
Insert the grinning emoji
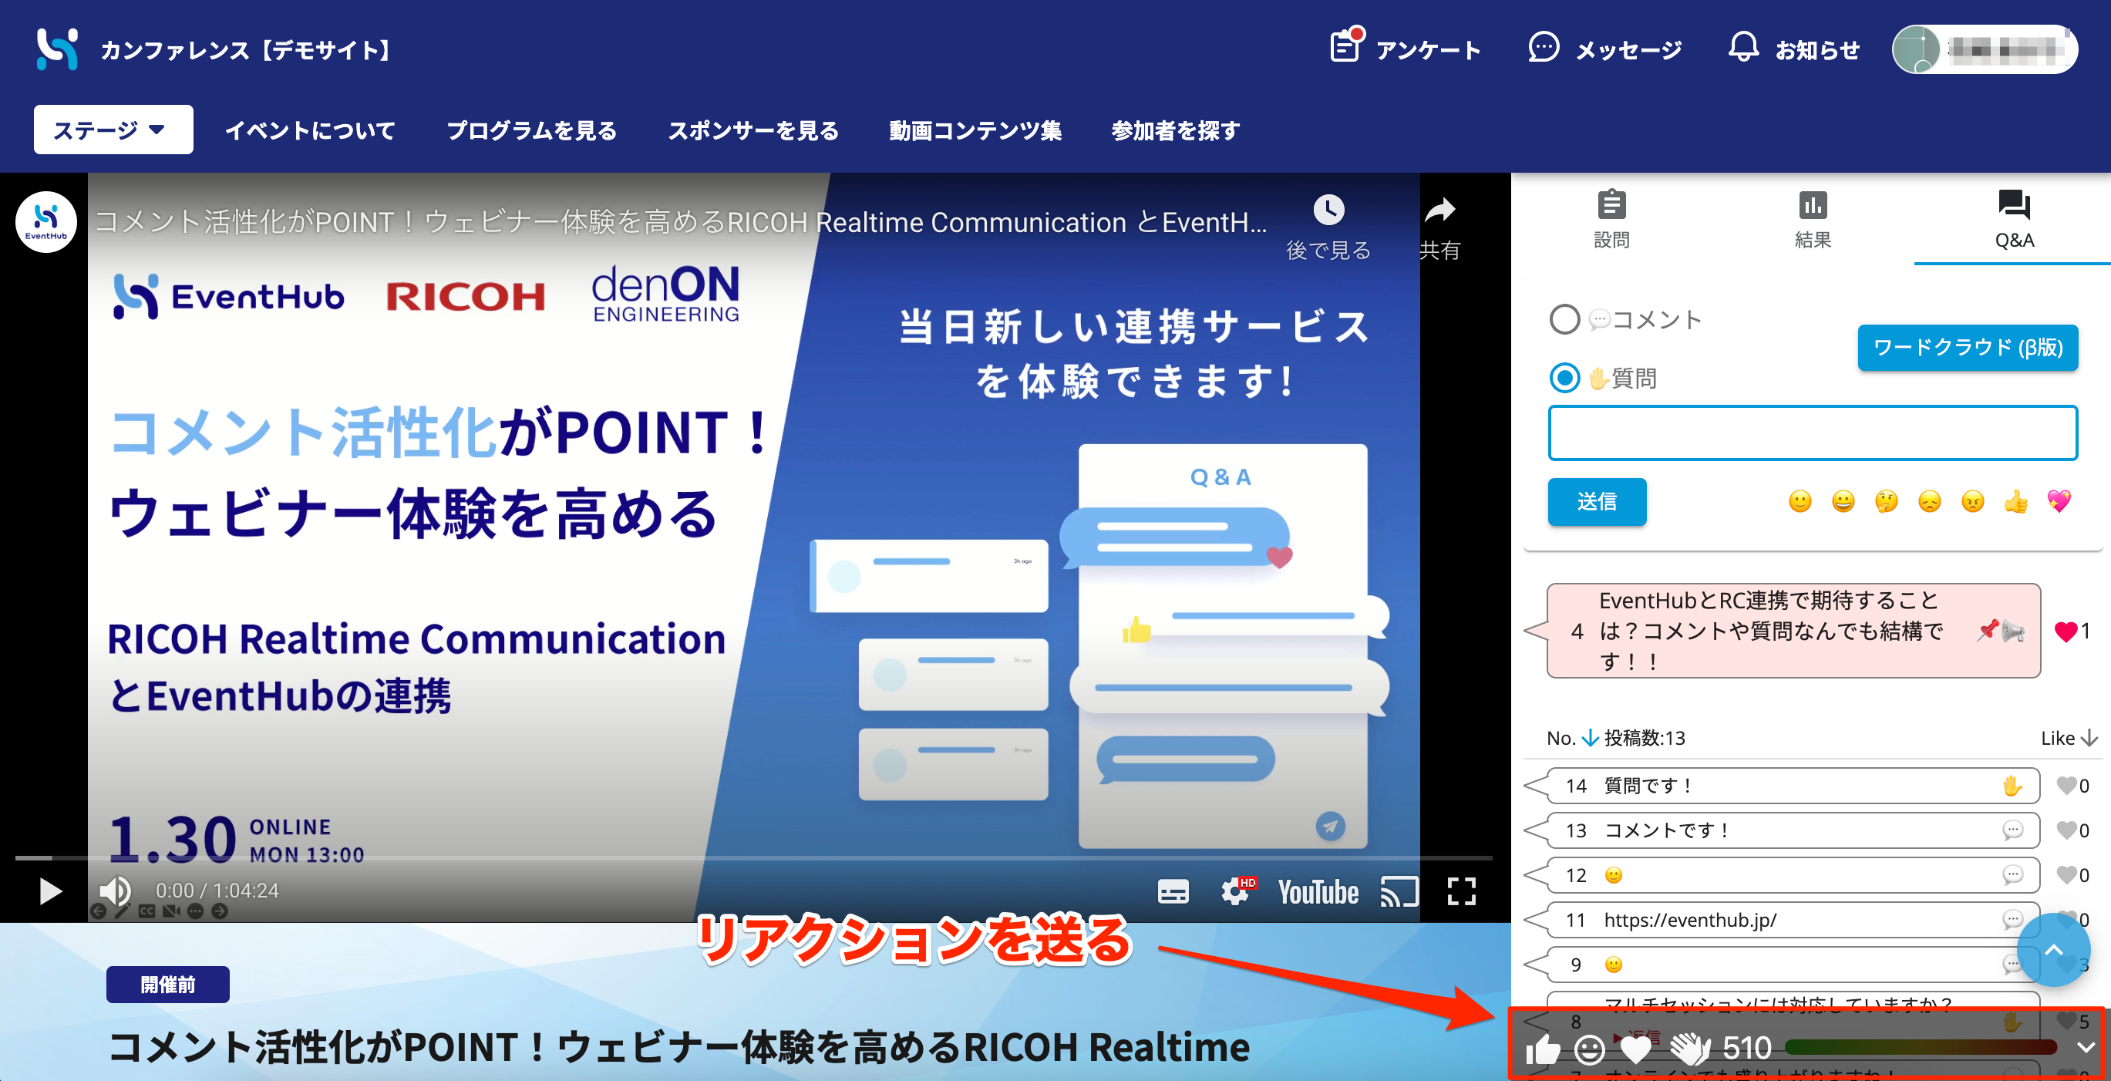click(x=1843, y=502)
